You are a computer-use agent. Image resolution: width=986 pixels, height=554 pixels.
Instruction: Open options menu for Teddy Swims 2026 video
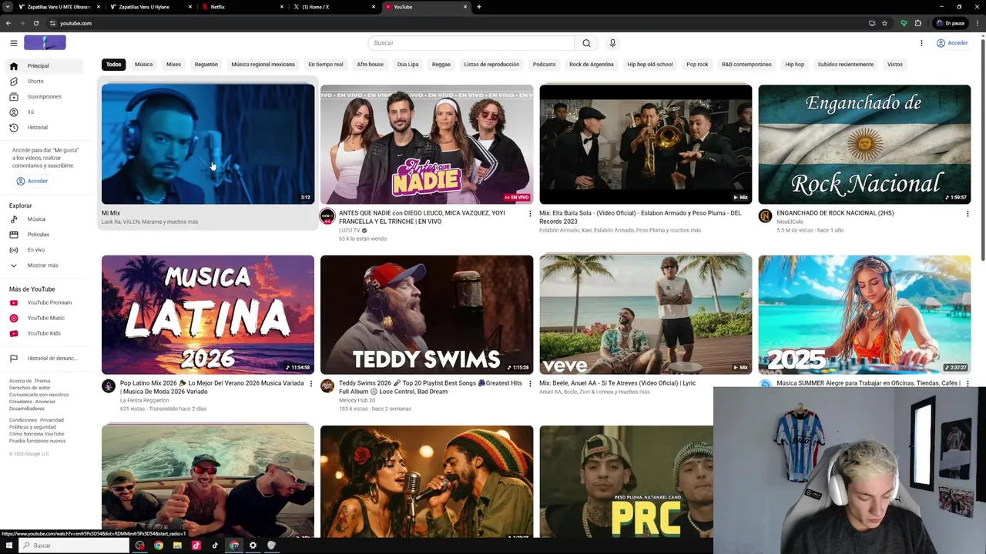pyautogui.click(x=530, y=383)
